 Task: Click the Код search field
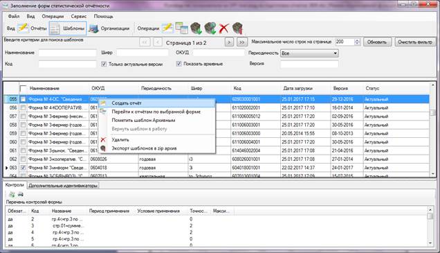[67, 64]
